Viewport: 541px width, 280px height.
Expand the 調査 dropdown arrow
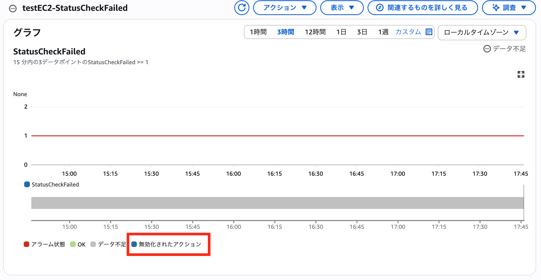pyautogui.click(x=524, y=8)
